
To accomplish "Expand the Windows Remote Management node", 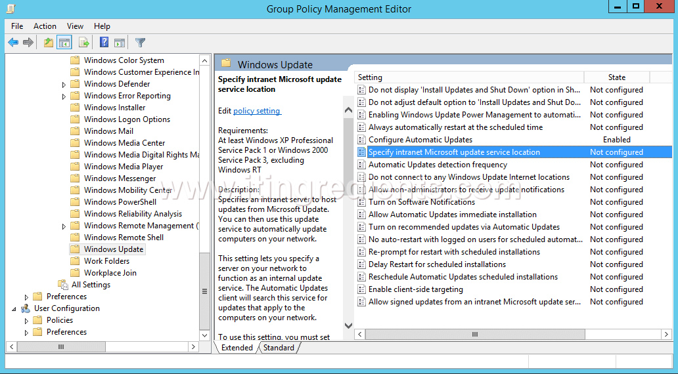I will pos(64,226).
